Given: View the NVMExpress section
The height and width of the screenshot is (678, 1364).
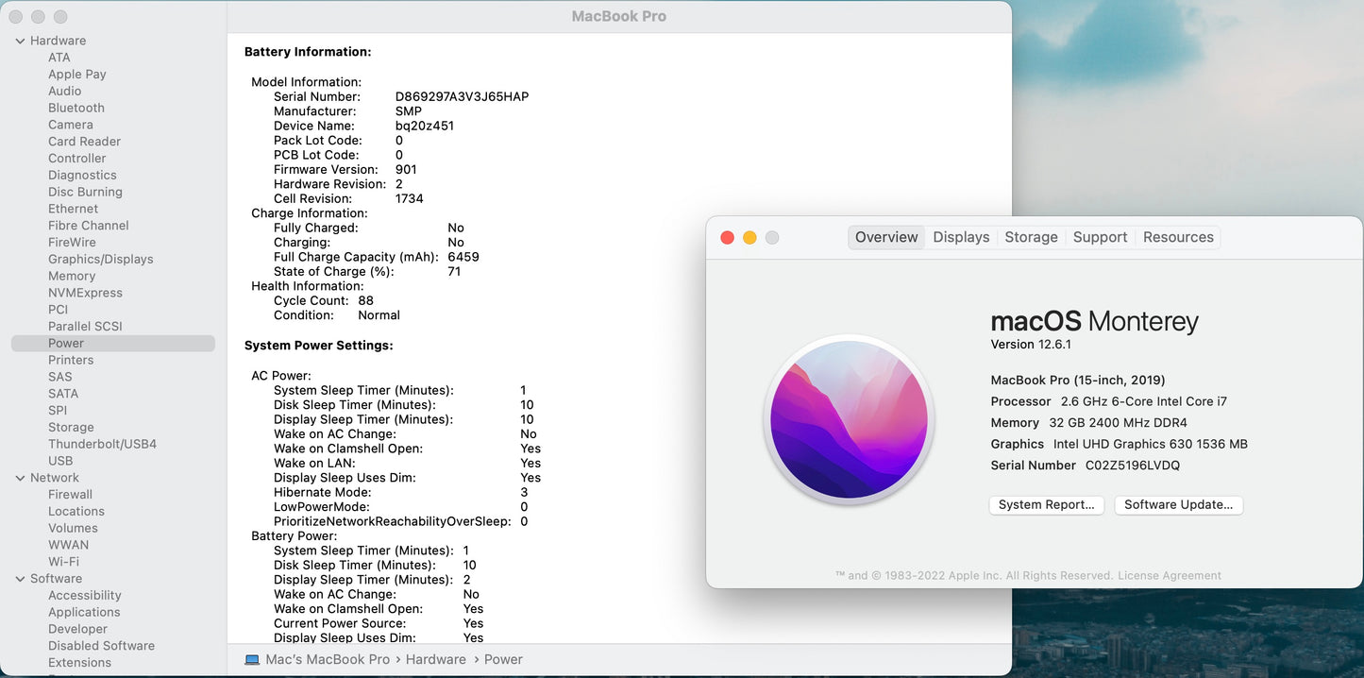Looking at the screenshot, I should pos(85,293).
